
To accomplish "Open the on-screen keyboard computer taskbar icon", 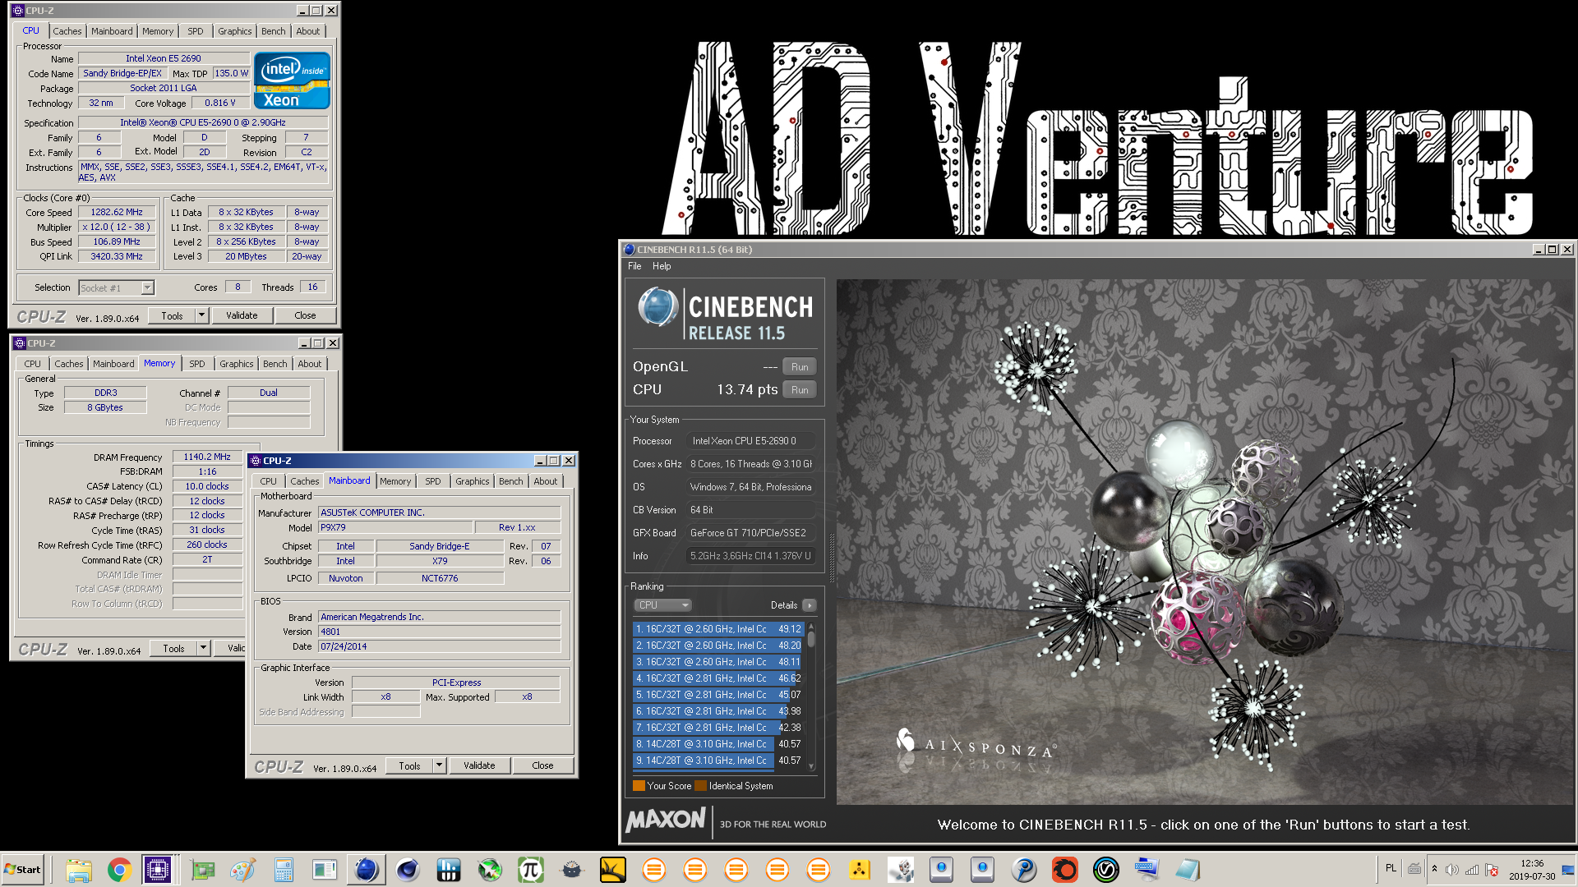I will coord(1147,870).
